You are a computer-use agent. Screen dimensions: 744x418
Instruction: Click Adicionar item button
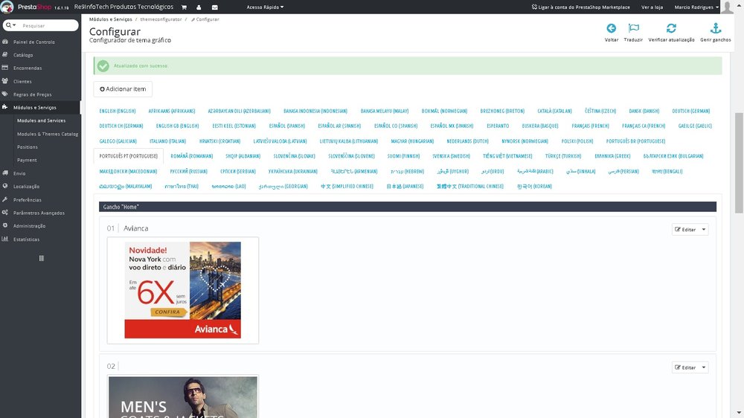123,89
